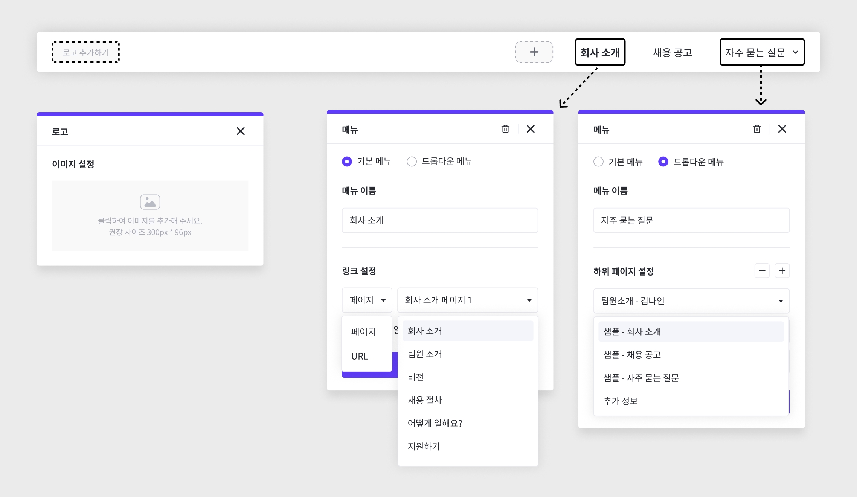Click 로고 추가하기 dashed button

(86, 52)
